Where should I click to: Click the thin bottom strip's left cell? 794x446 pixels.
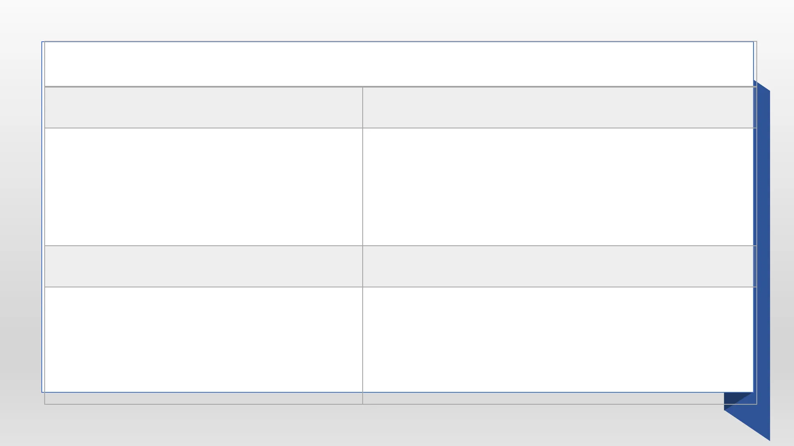coord(203,399)
